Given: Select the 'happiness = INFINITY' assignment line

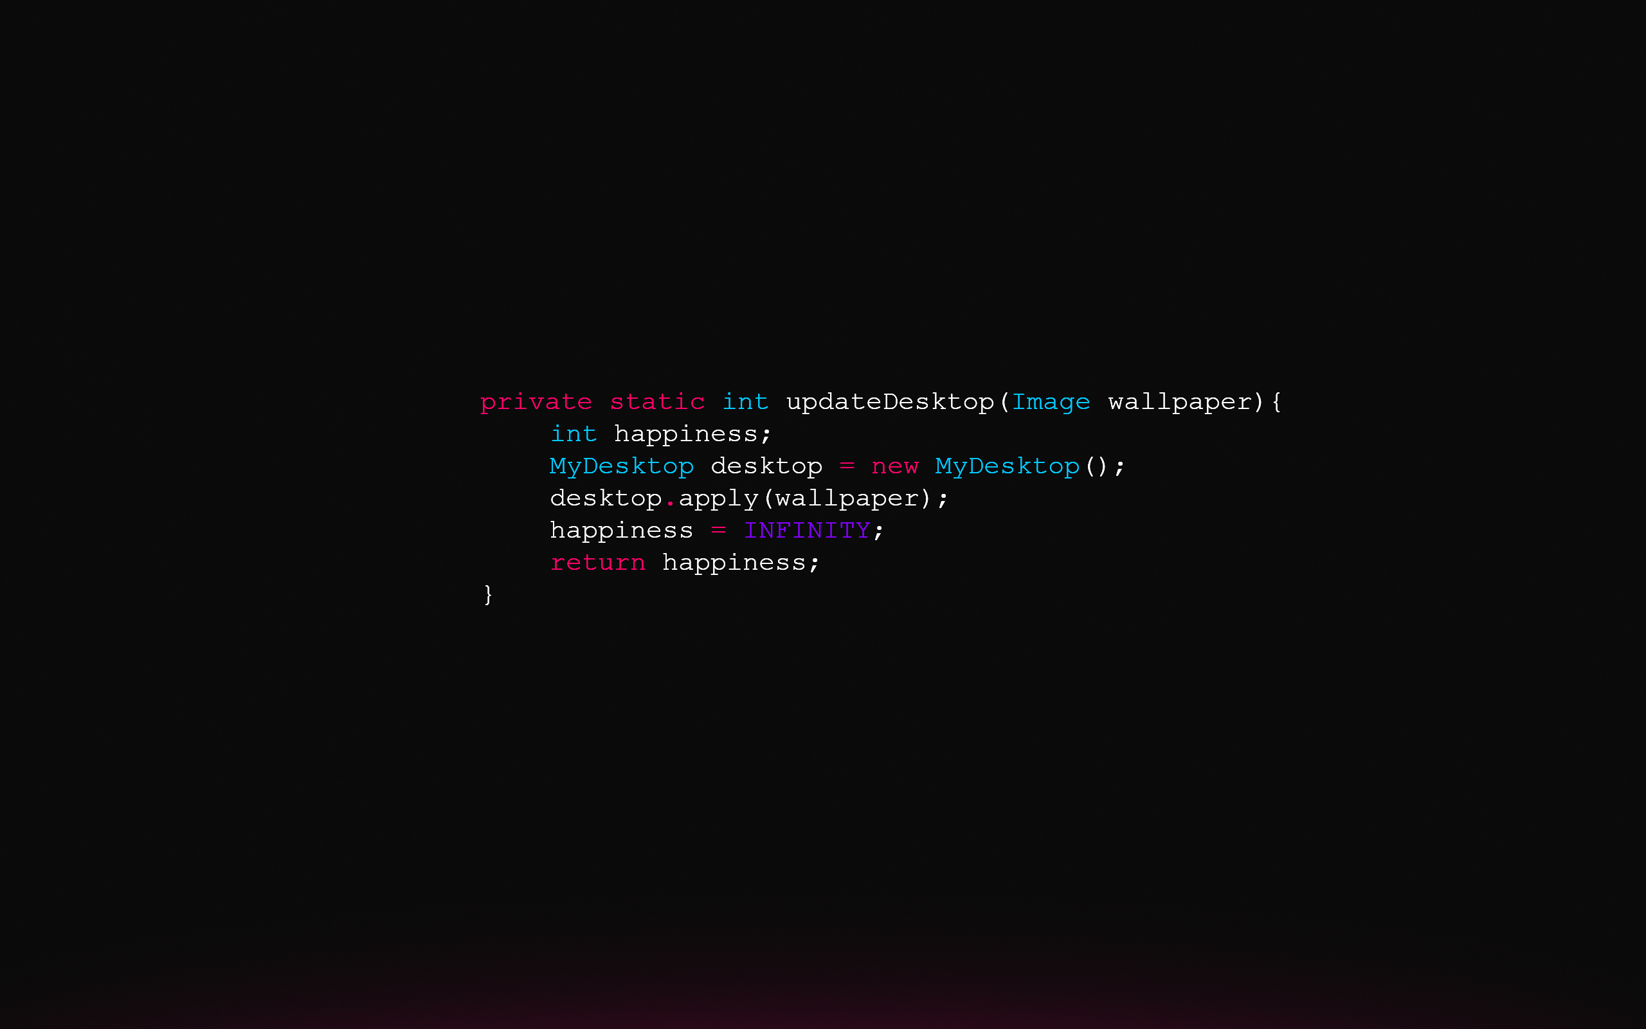Looking at the screenshot, I should tap(717, 530).
